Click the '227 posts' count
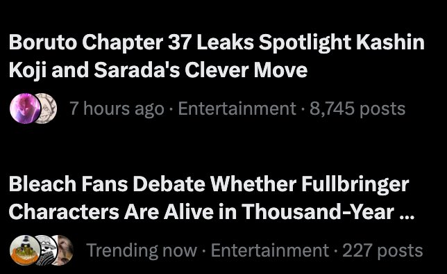Image resolution: width=447 pixels, height=274 pixels. (x=382, y=250)
